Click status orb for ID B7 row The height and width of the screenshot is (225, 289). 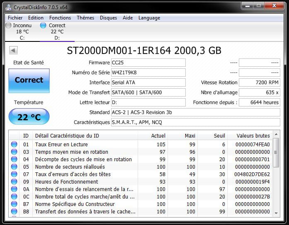(14, 204)
